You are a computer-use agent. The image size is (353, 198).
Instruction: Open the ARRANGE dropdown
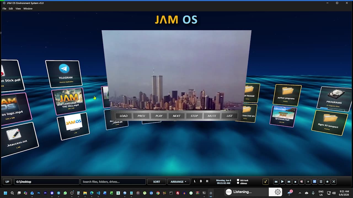click(x=178, y=182)
